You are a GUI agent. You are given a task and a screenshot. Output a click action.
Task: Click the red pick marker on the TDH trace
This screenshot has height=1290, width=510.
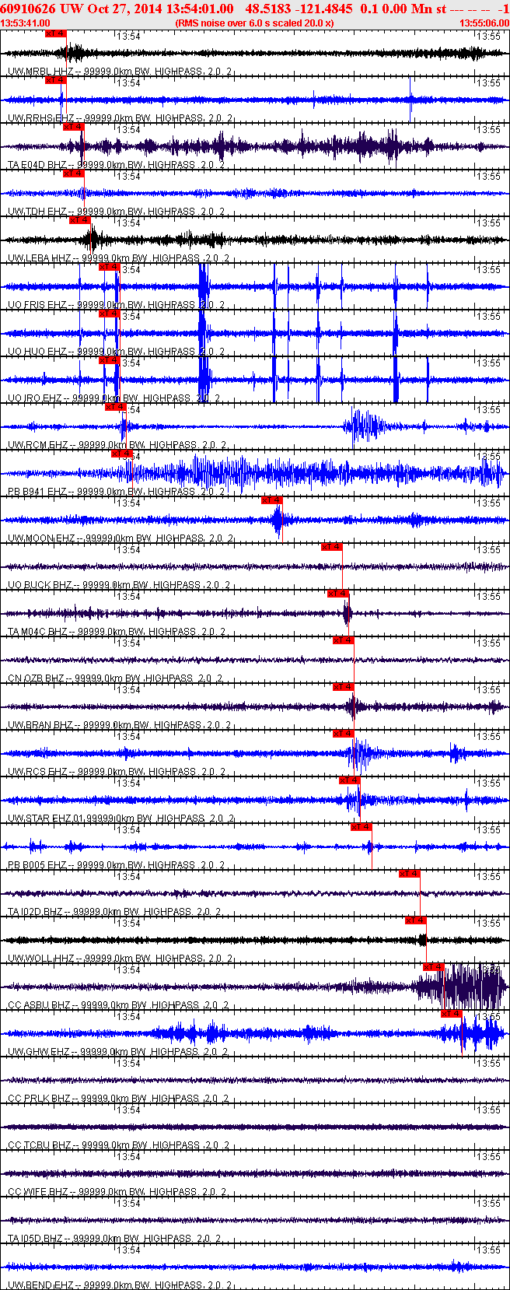73,174
